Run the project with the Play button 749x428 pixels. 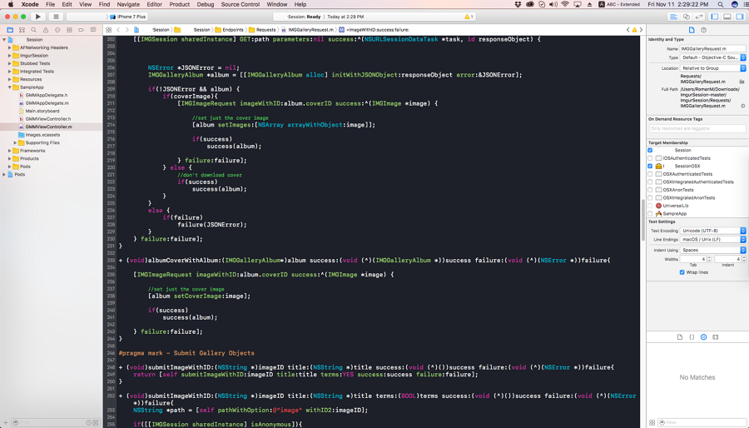point(37,17)
